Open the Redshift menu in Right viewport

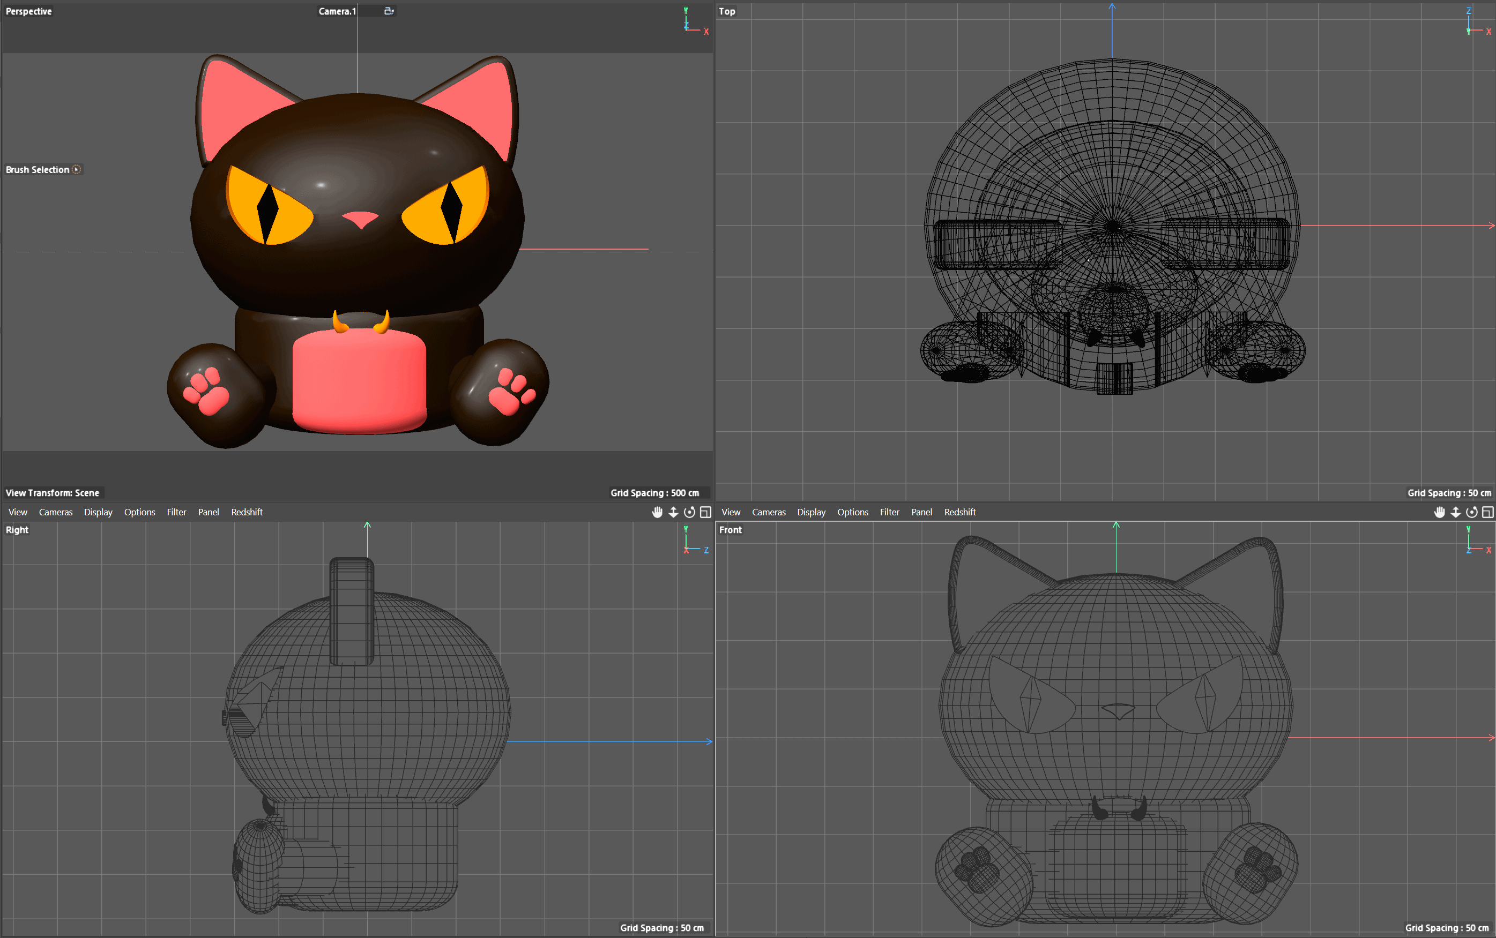click(x=247, y=512)
